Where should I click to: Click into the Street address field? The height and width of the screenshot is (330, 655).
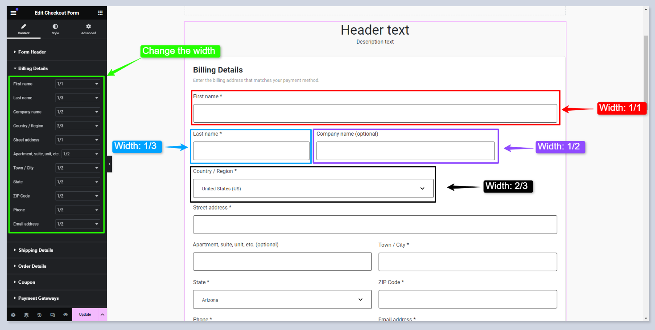(x=375, y=225)
